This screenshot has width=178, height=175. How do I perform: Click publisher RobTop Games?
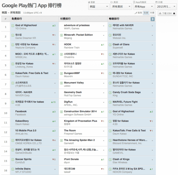point(73,95)
